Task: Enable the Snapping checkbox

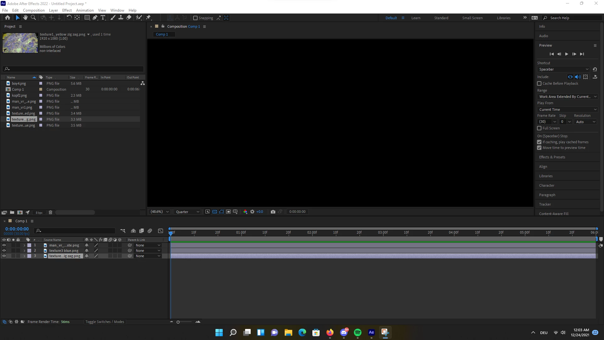Action: [195, 18]
